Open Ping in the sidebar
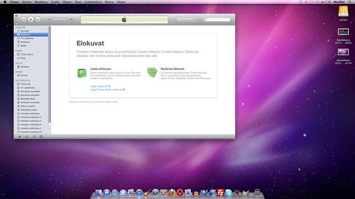This screenshot has width=355, height=199. [x=31, y=58]
